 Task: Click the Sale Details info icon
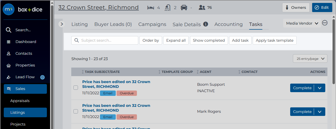[x=206, y=24]
